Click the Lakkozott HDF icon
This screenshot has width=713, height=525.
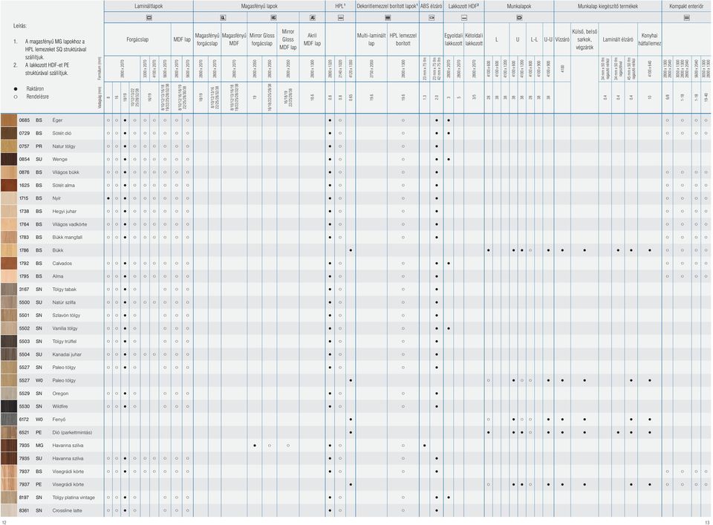(x=463, y=18)
